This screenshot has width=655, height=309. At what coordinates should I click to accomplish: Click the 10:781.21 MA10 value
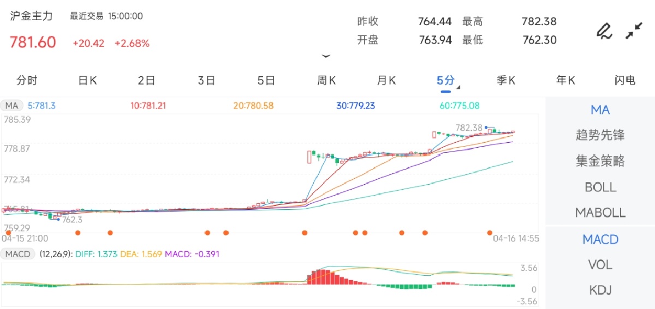(x=148, y=106)
